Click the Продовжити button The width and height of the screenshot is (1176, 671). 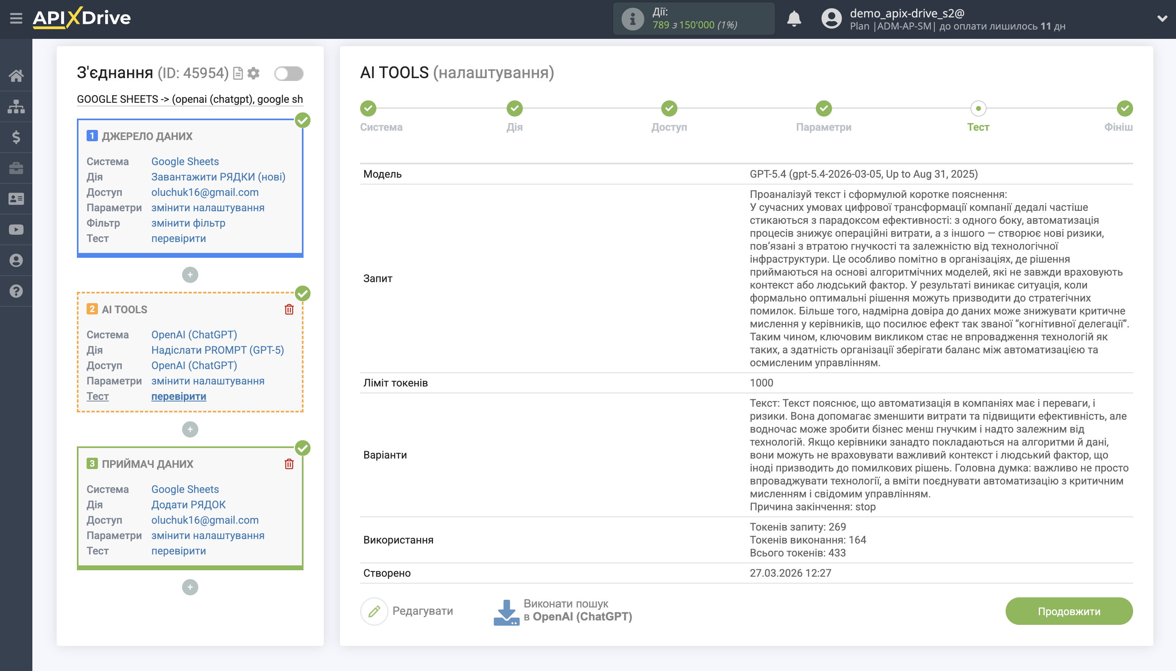tap(1069, 611)
